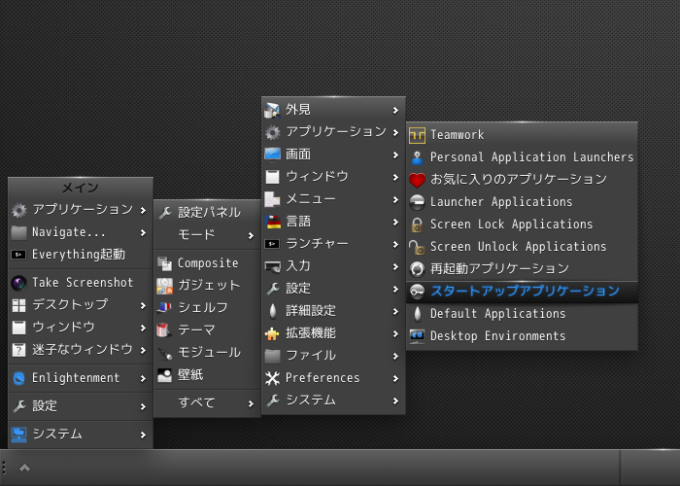
Task: Expand the モード submenu arrow
Action: 251,235
